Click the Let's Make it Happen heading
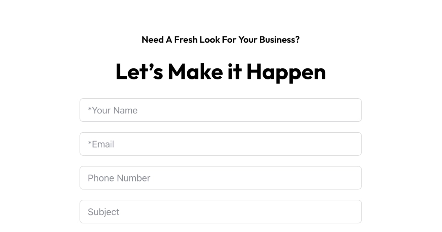The height and width of the screenshot is (232, 442). (x=221, y=71)
